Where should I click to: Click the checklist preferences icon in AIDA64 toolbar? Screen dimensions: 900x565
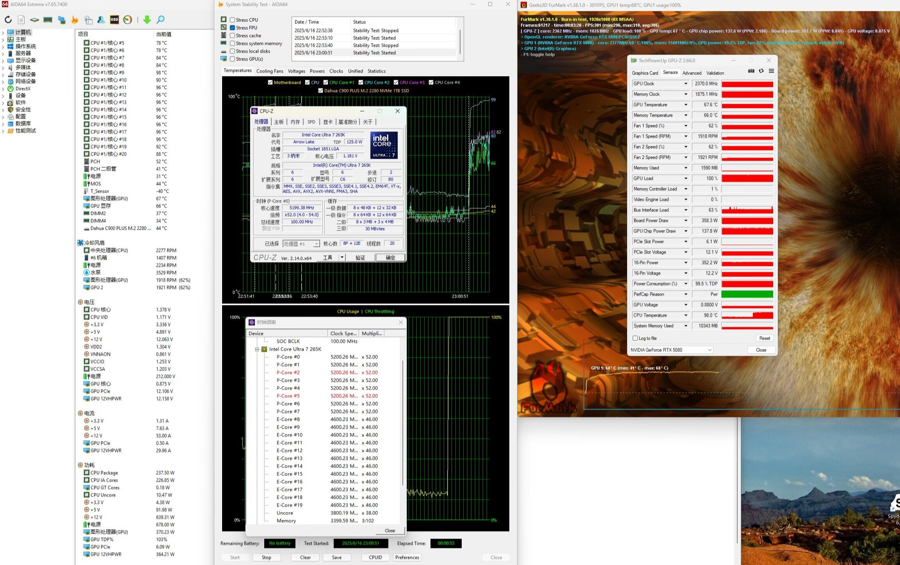88,19
